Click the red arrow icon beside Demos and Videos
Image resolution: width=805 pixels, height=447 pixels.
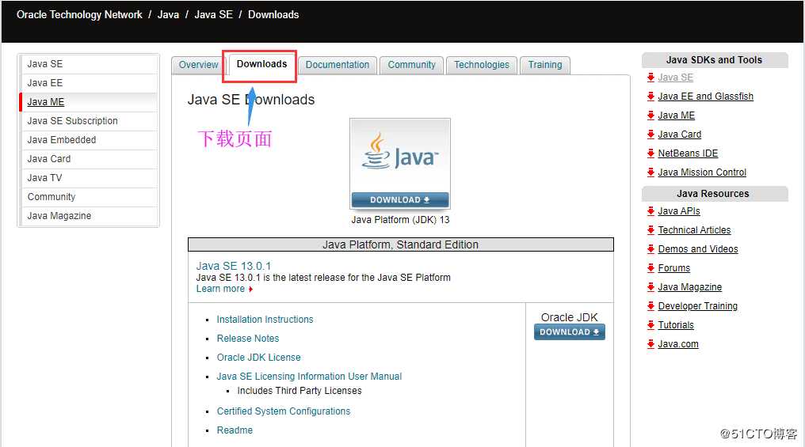pos(650,248)
